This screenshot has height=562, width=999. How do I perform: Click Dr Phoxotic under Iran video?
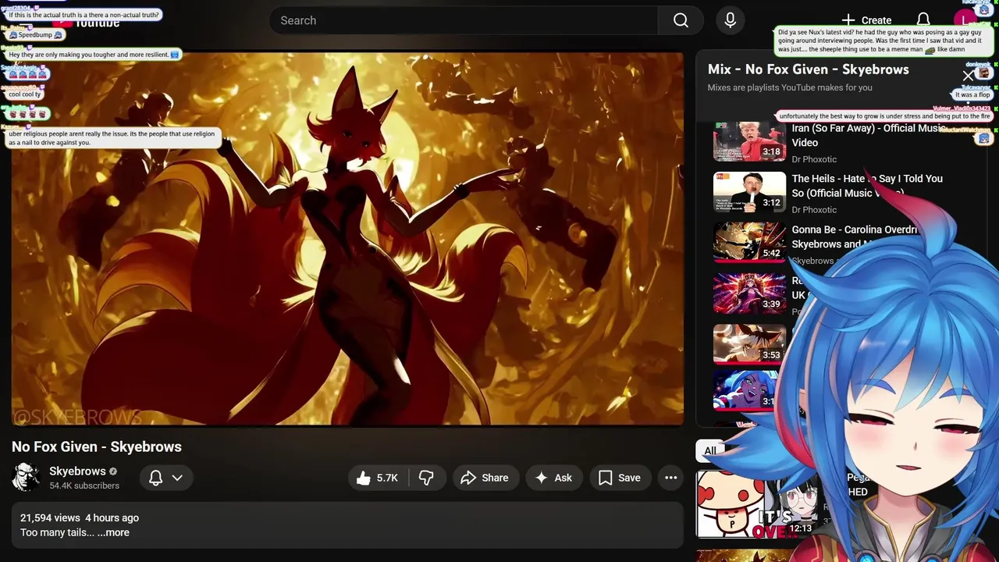(x=814, y=159)
